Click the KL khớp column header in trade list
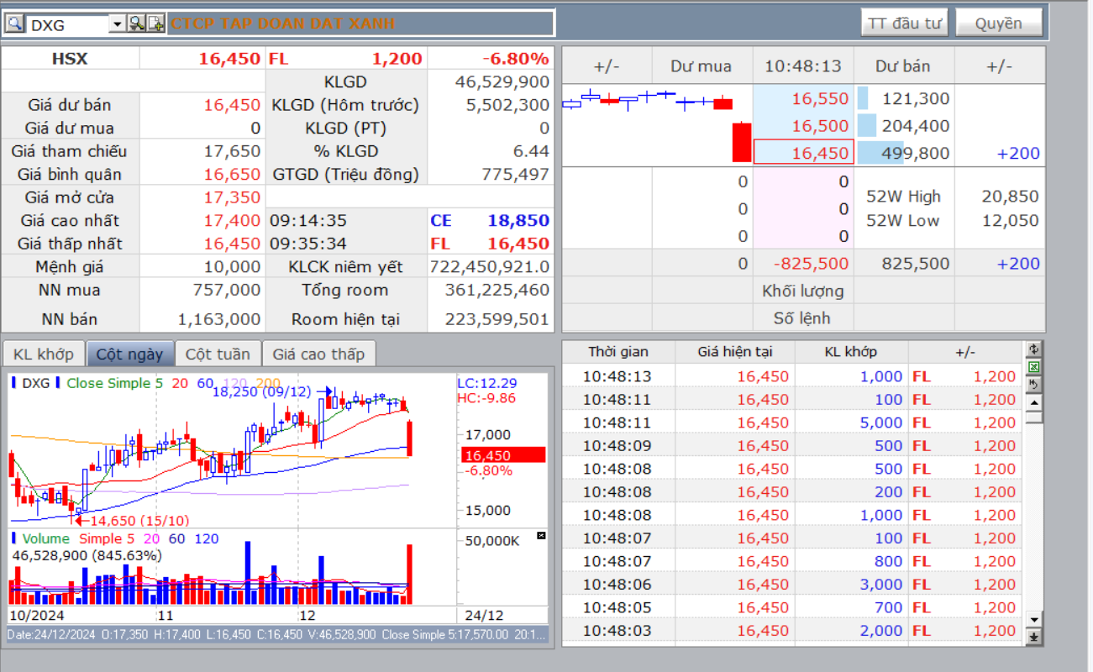 tap(851, 352)
